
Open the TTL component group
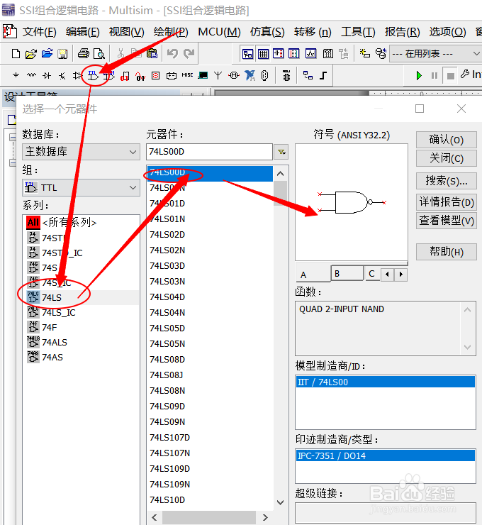click(94, 76)
